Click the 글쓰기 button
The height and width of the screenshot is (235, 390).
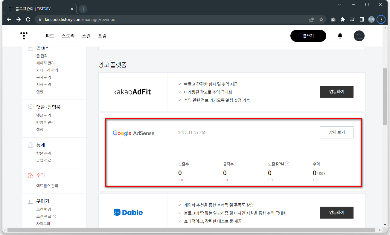(x=308, y=36)
